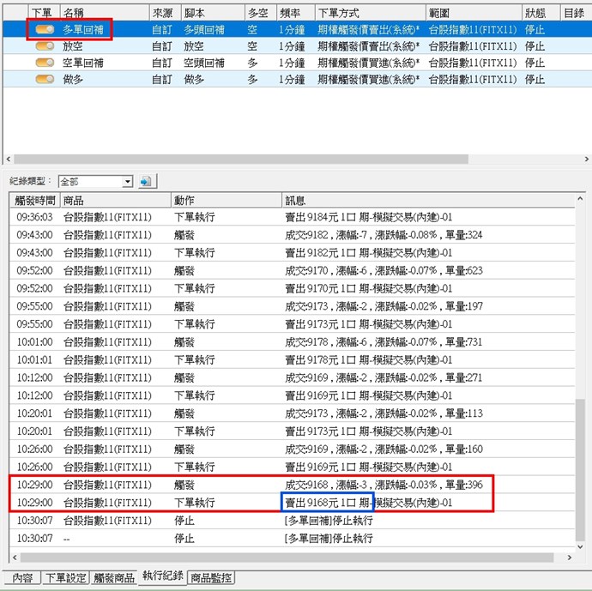Image resolution: width=592 pixels, height=591 pixels.
Task: Open the 下單設定 tab
Action: tap(66, 578)
